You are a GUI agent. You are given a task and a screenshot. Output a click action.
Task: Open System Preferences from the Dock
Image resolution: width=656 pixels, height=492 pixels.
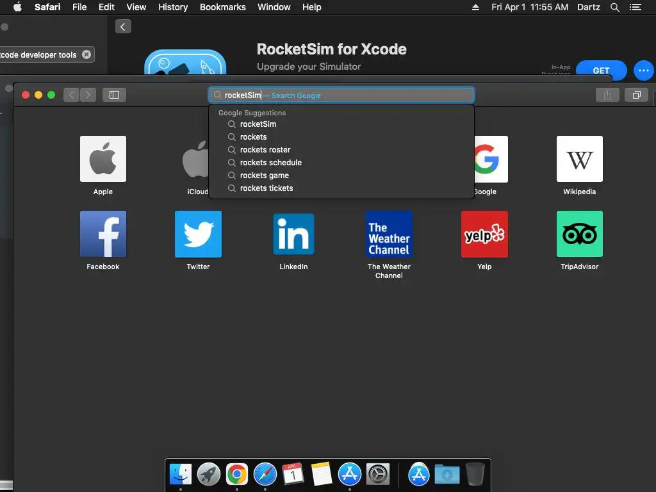(378, 475)
